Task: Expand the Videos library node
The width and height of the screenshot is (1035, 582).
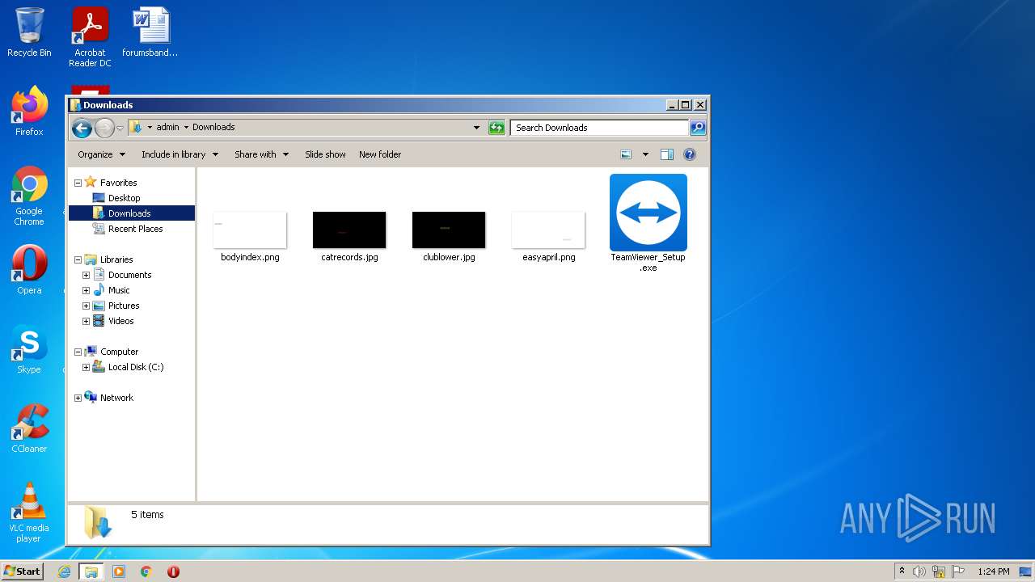Action: (x=86, y=321)
